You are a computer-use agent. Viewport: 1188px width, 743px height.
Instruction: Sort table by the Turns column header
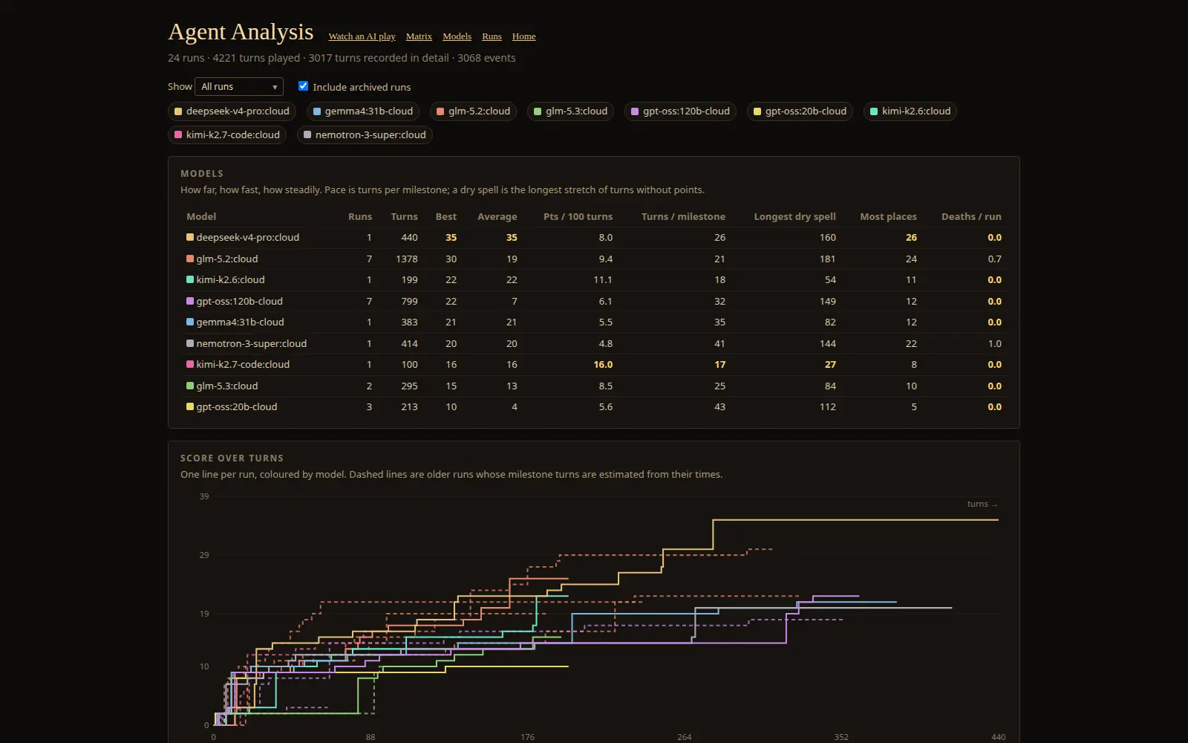404,217
